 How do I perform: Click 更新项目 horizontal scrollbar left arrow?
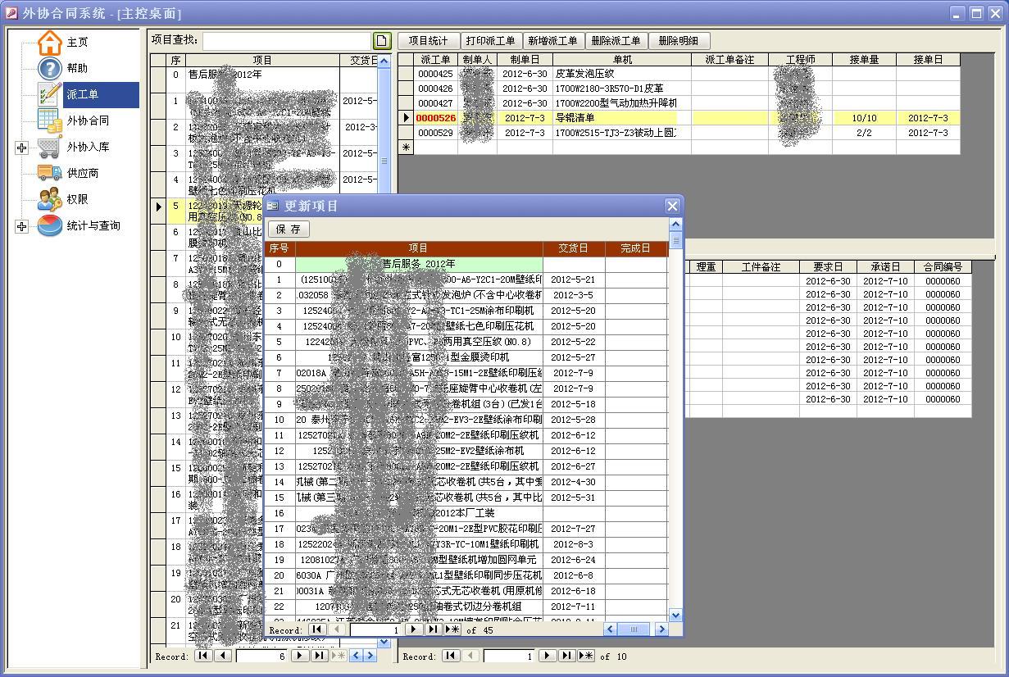pos(610,629)
